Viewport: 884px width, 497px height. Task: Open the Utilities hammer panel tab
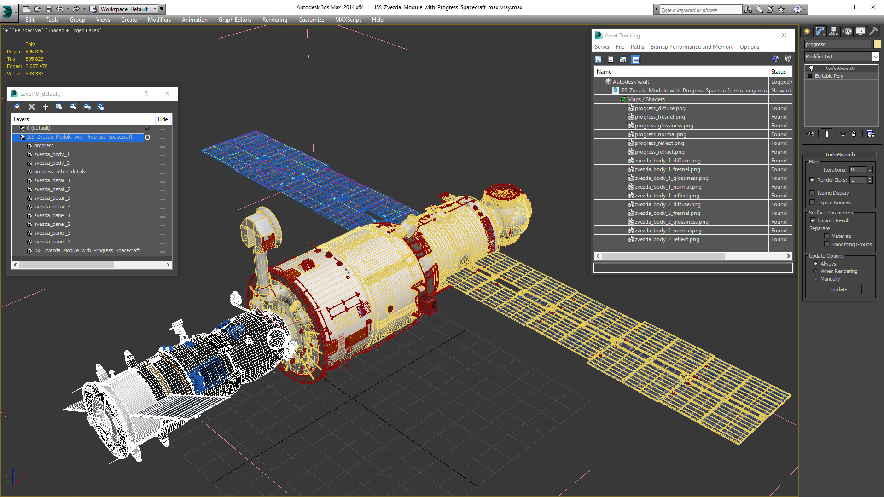(873, 31)
